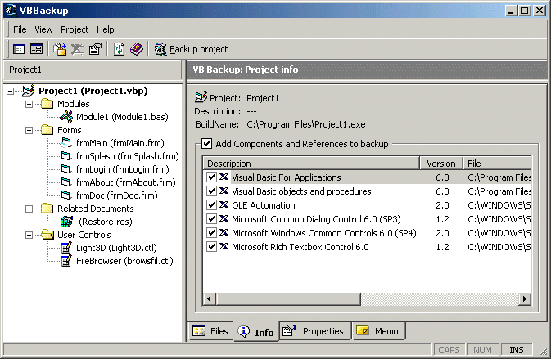
Task: Click the close project toolbar icon
Action: coord(78,49)
